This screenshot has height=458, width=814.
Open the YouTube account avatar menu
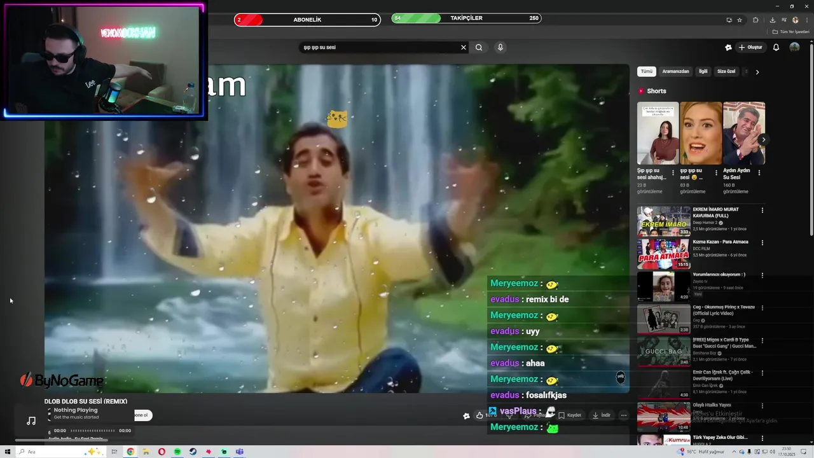coord(794,47)
